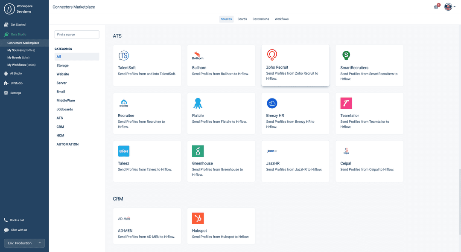The width and height of the screenshot is (461, 252).
Task: Open the Workflows tab
Action: [x=281, y=19]
